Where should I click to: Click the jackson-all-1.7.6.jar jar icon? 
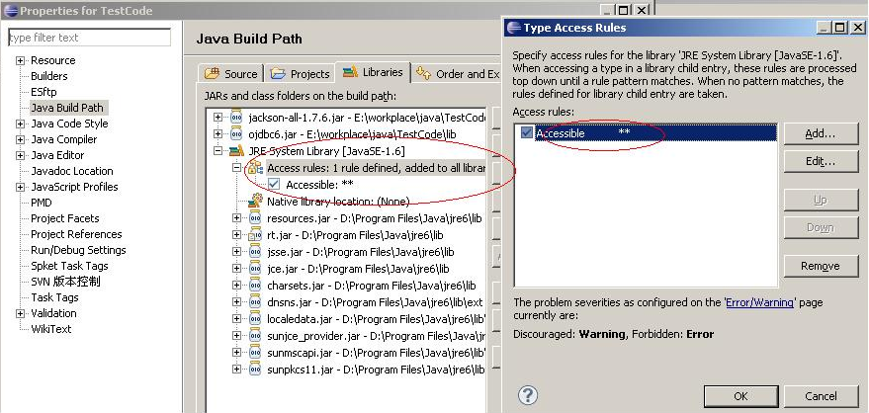pyautogui.click(x=236, y=117)
